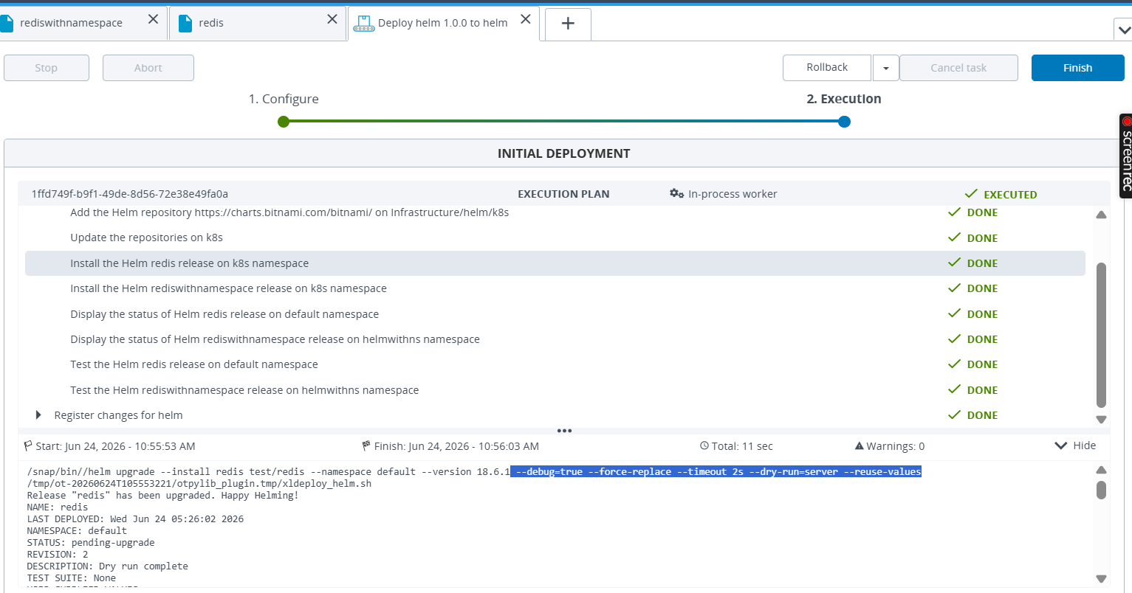
Task: Select Test the Helm redis release step
Action: coord(194,364)
